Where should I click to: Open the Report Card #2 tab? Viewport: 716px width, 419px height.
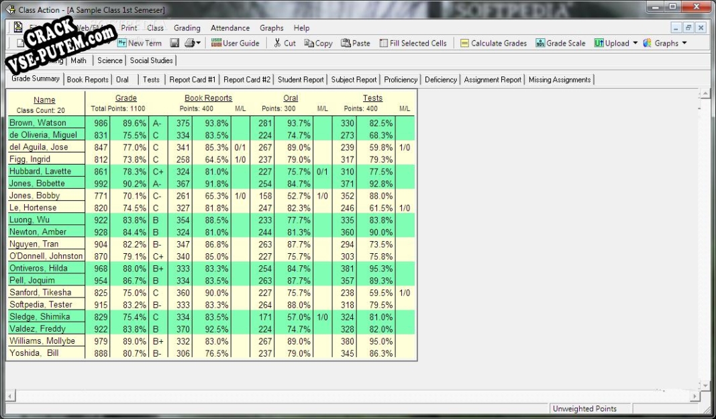click(x=246, y=79)
